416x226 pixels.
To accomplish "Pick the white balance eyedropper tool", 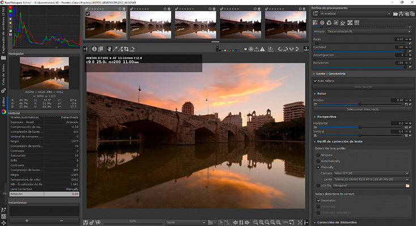I will pyautogui.click(x=115, y=49).
